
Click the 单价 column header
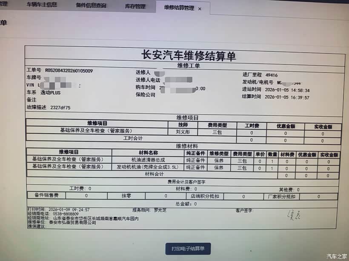pyautogui.click(x=260, y=154)
